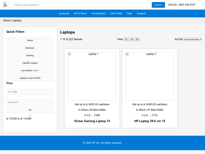Select the Business quick filter
The image size is (205, 154).
tap(30, 48)
